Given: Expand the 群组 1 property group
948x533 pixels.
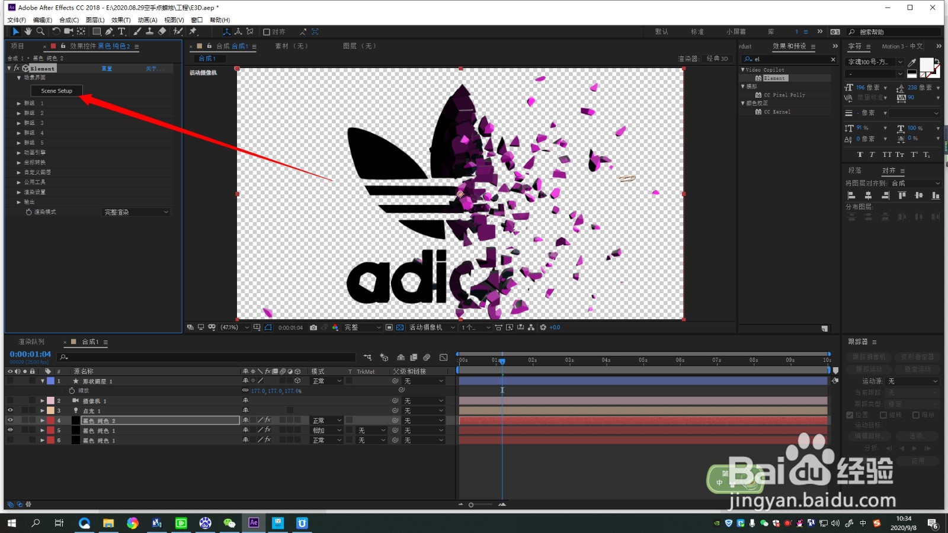Looking at the screenshot, I should (x=19, y=103).
